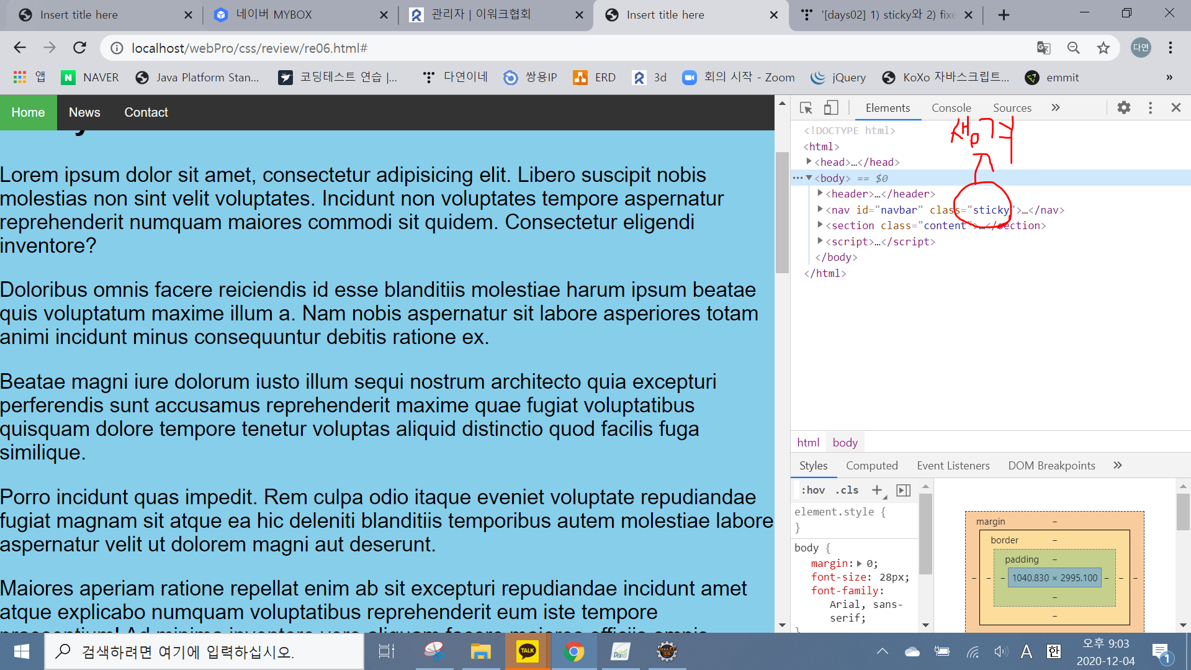Click the page vertical scrollbar thumb
This screenshot has width=1191, height=670.
[782, 212]
